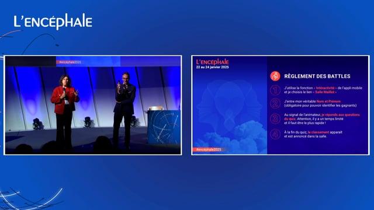
Task: Open the speaker camera video panel
Action: 93,105
